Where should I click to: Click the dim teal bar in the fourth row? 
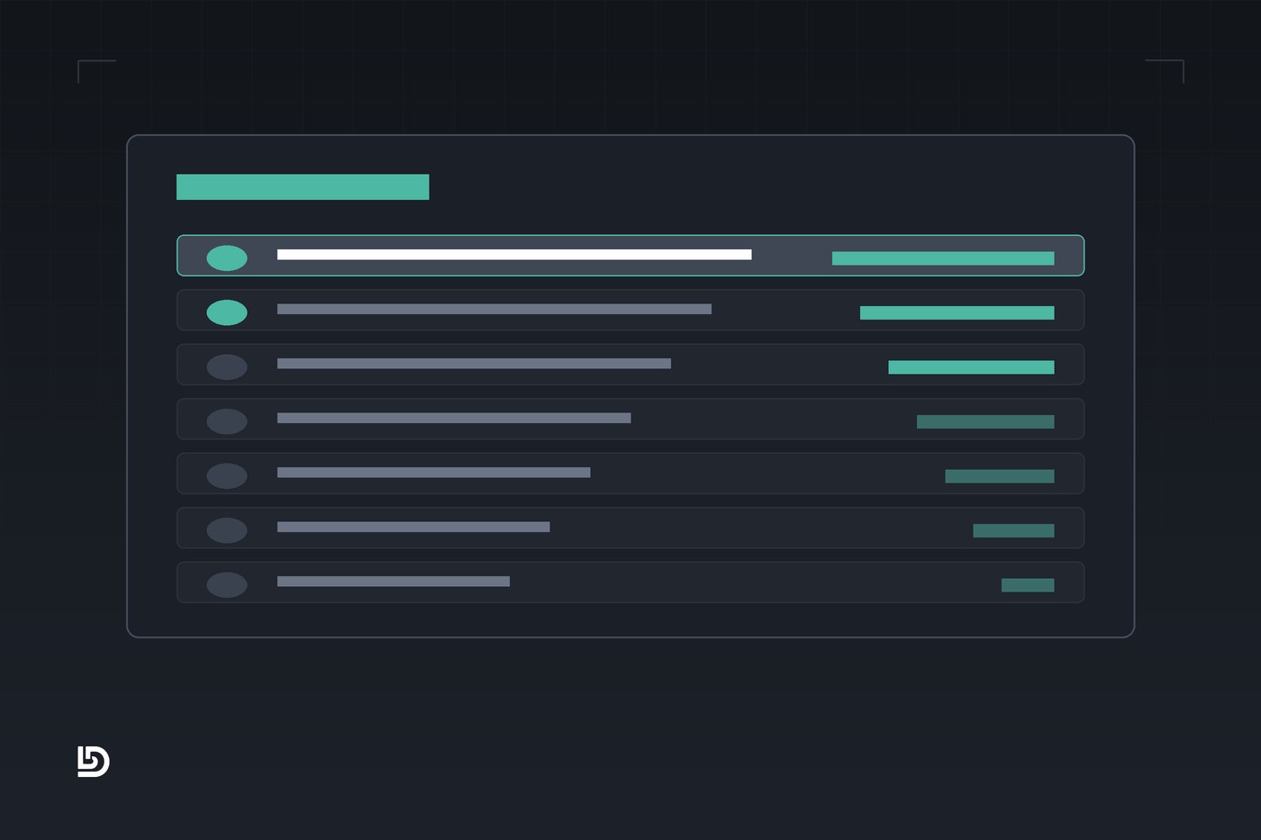coord(985,421)
